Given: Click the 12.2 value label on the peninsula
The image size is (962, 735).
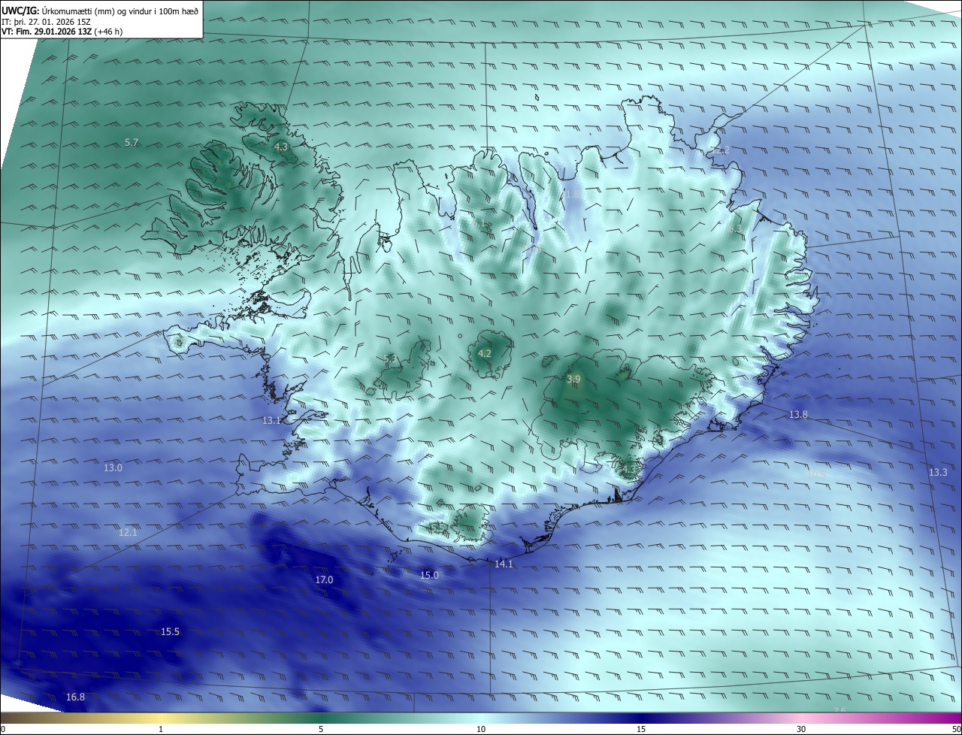Looking at the screenshot, I should click(x=720, y=151).
